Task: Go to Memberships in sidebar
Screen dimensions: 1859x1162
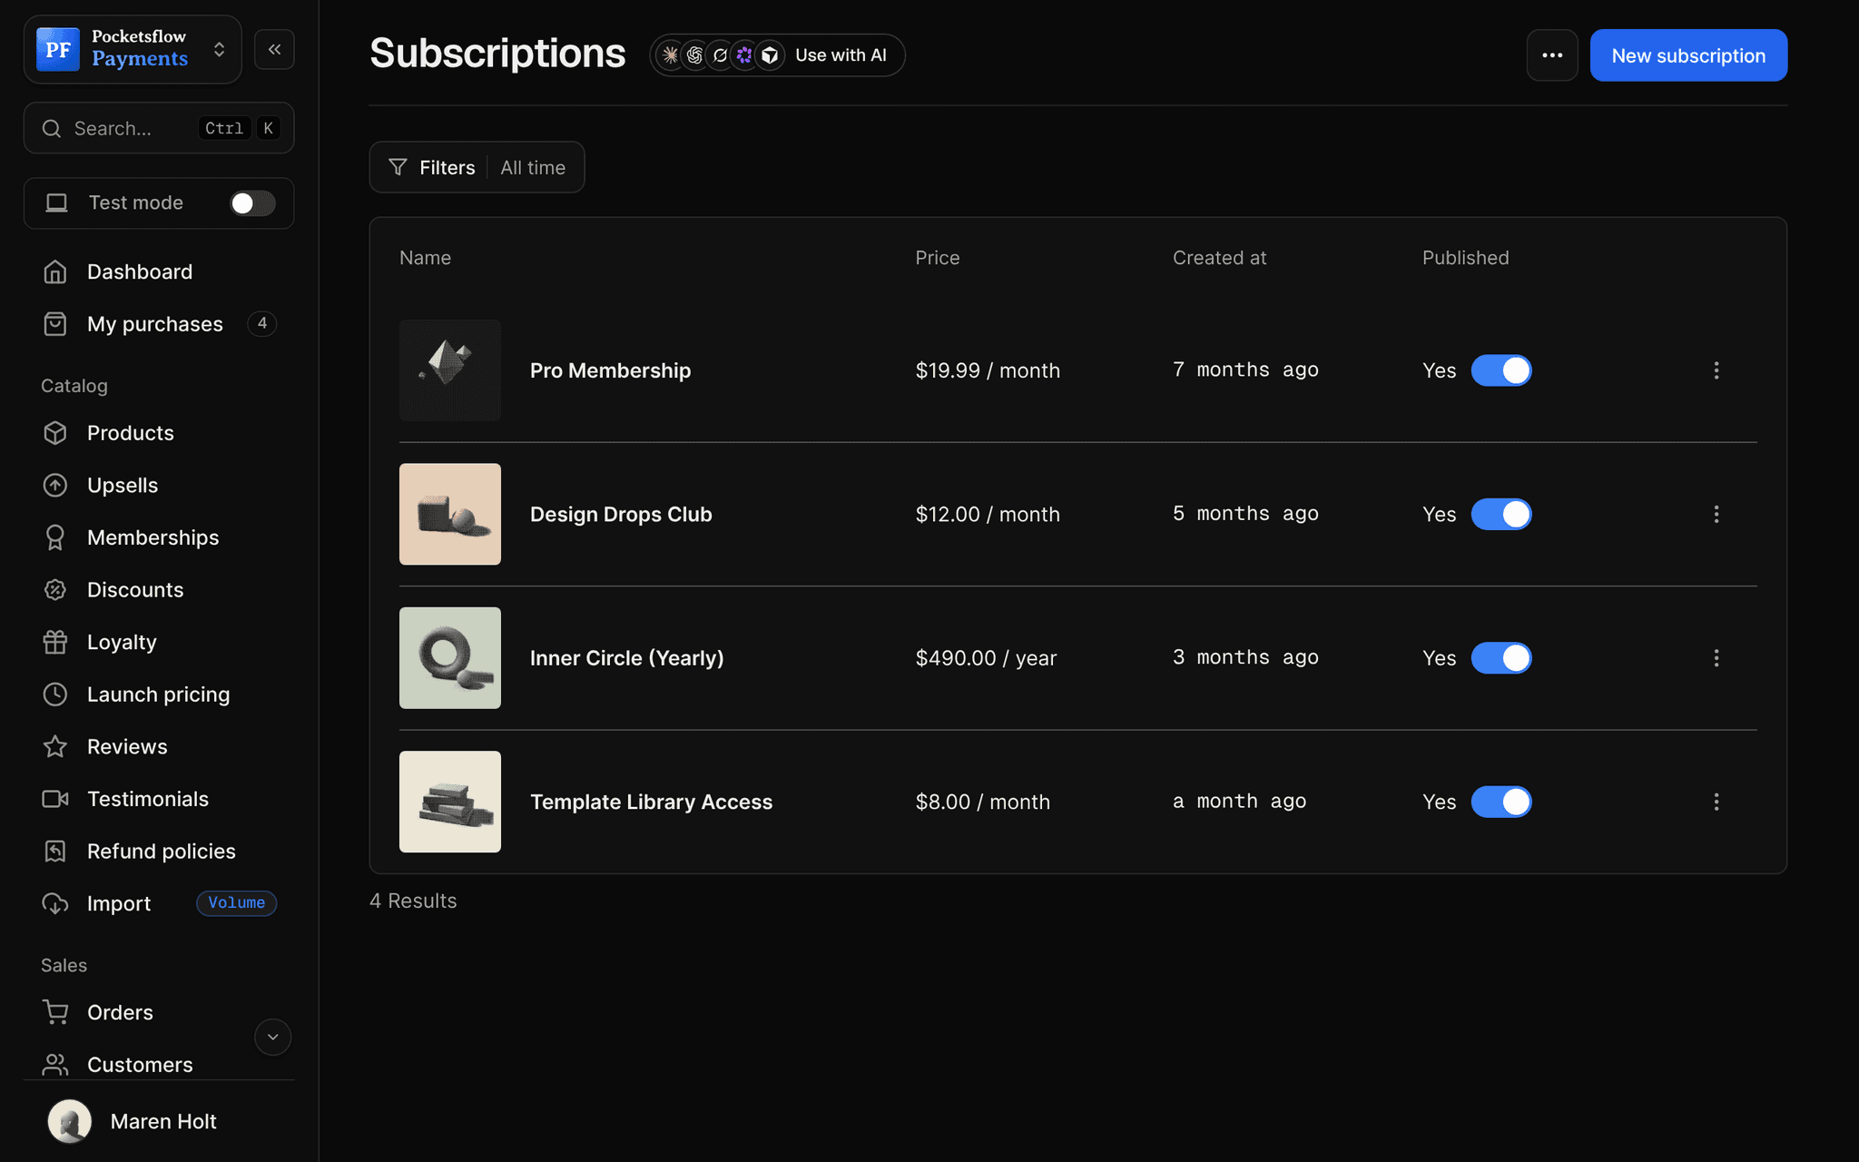Action: [152, 537]
